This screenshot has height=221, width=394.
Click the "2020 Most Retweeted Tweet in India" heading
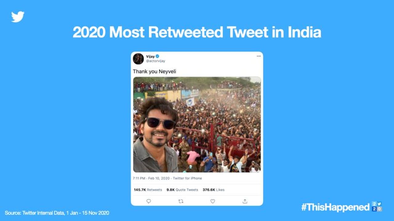click(197, 32)
